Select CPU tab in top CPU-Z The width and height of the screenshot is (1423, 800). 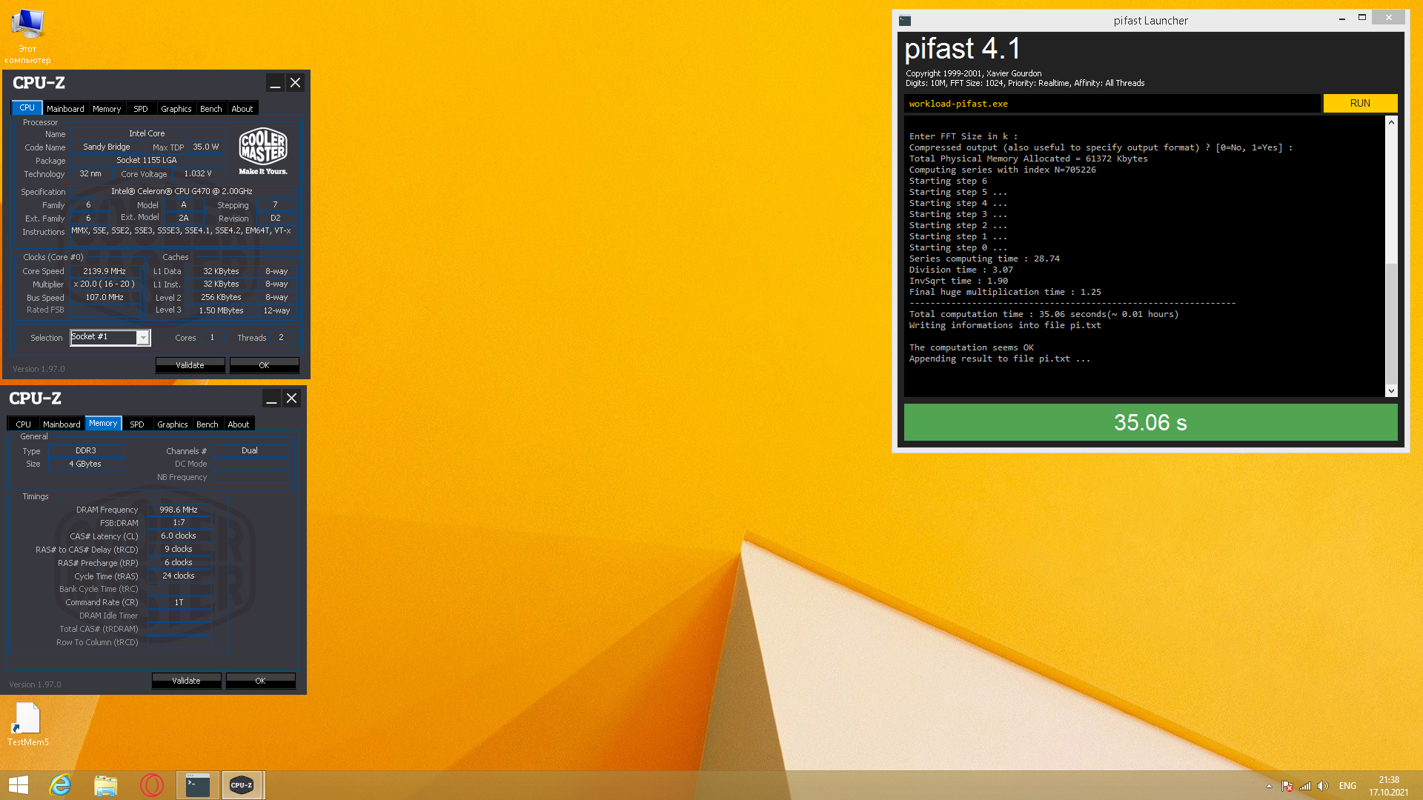27,108
